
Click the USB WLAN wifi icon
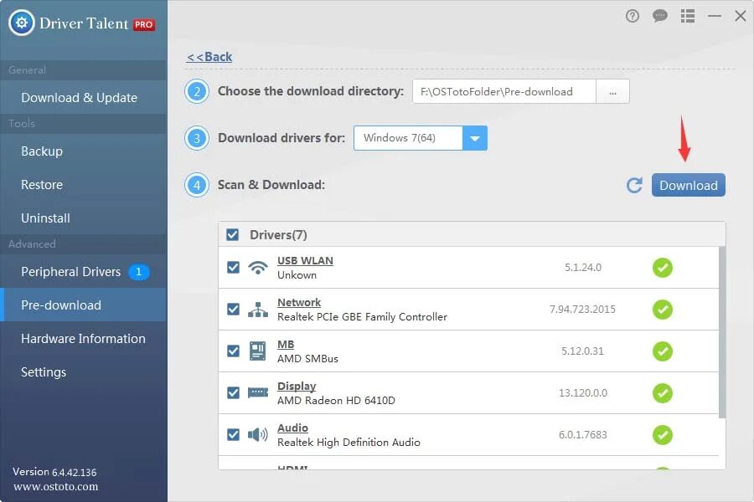click(x=258, y=267)
